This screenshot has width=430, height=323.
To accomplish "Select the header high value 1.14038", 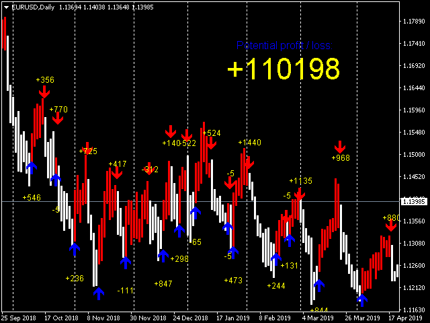I will [94, 7].
